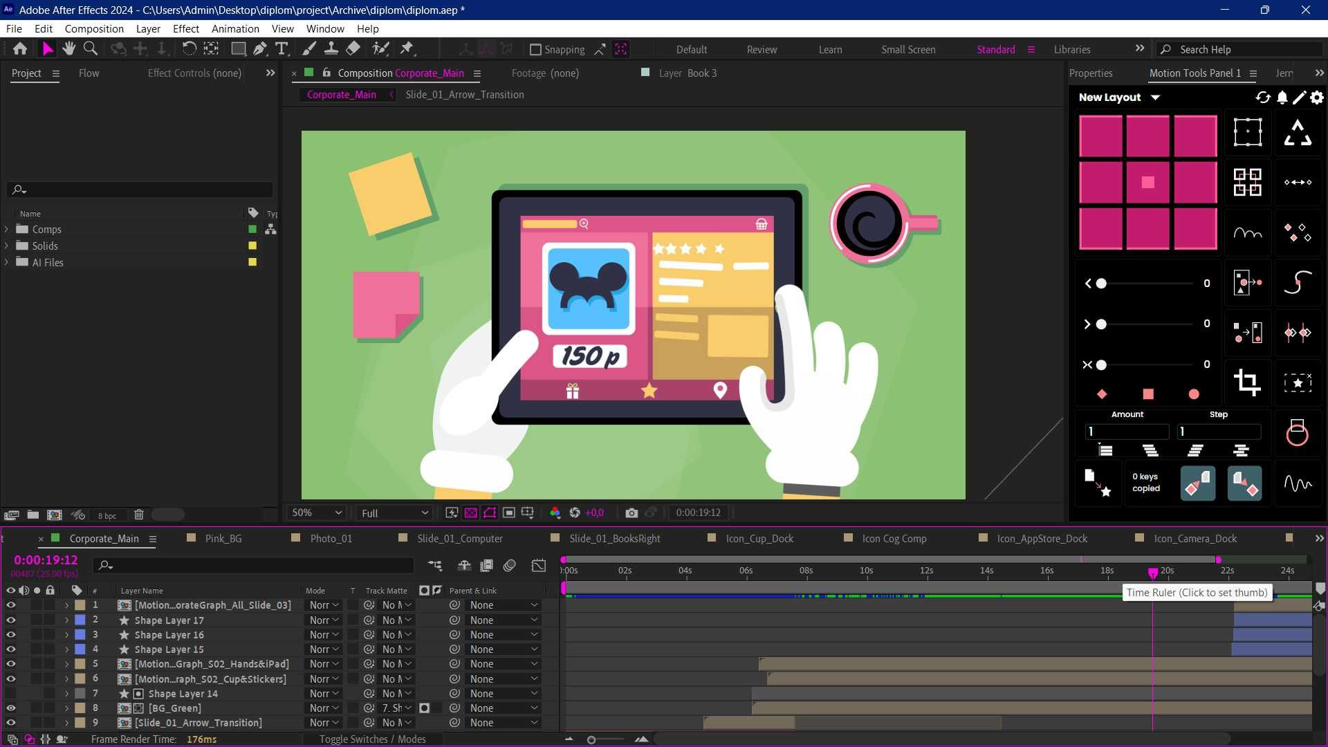The width and height of the screenshot is (1328, 747).
Task: Click the ease-in slider handle in Motion Tools
Action: click(1101, 284)
